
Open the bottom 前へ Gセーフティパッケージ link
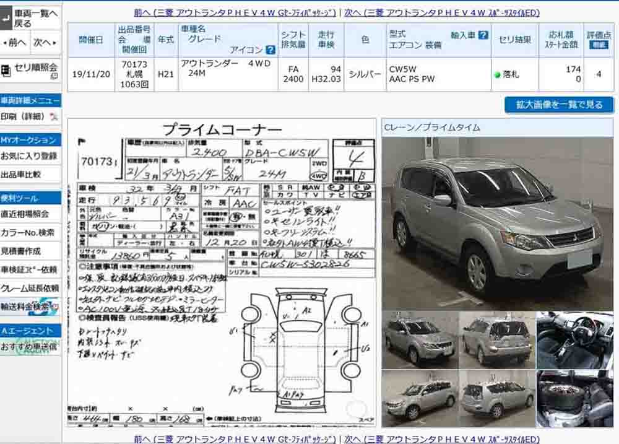coord(235,439)
